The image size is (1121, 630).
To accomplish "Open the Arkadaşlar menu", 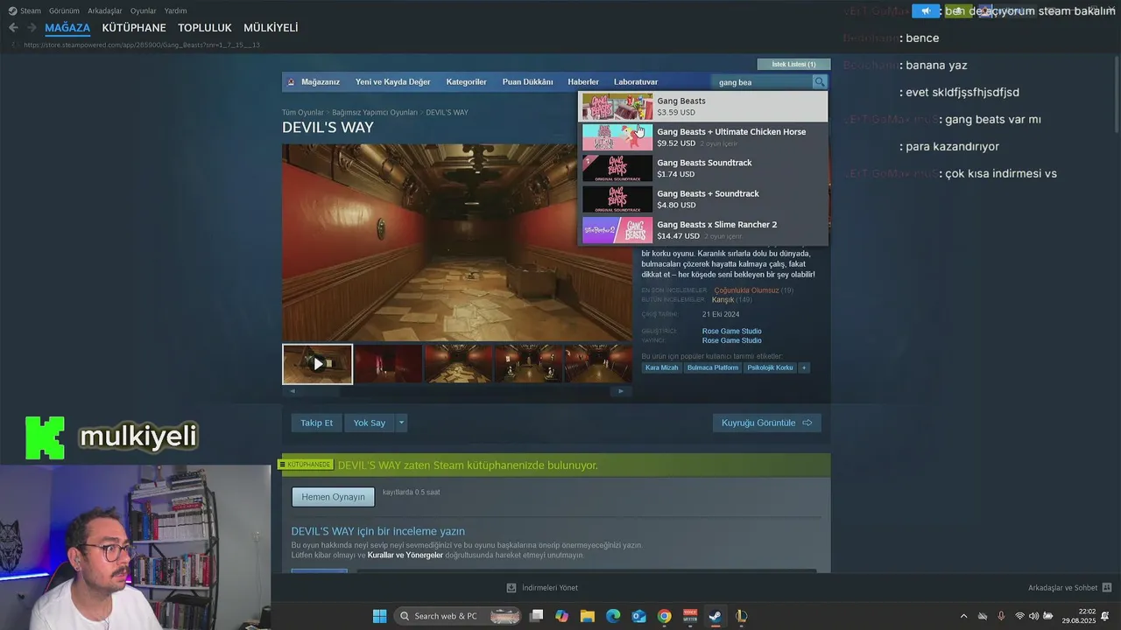I will 105,10.
